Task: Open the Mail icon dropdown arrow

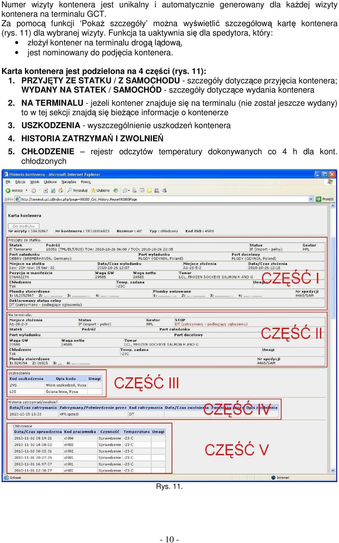Action: [x=129, y=191]
